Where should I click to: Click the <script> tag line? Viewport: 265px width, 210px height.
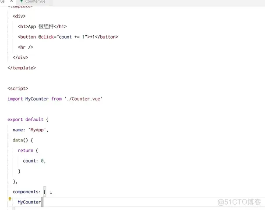tap(18, 88)
